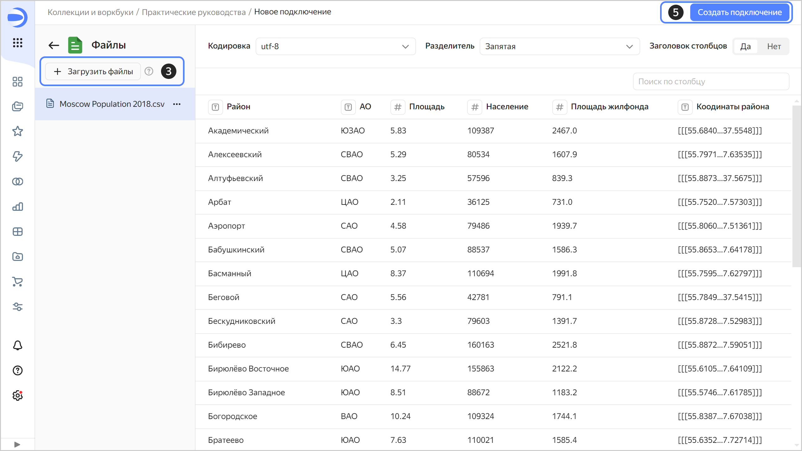Expand the Разделитель Запятая dropdown
Image resolution: width=802 pixels, height=451 pixels.
559,46
